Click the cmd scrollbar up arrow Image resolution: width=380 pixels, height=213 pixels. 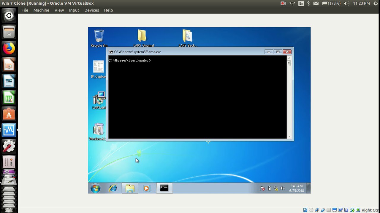coord(289,58)
